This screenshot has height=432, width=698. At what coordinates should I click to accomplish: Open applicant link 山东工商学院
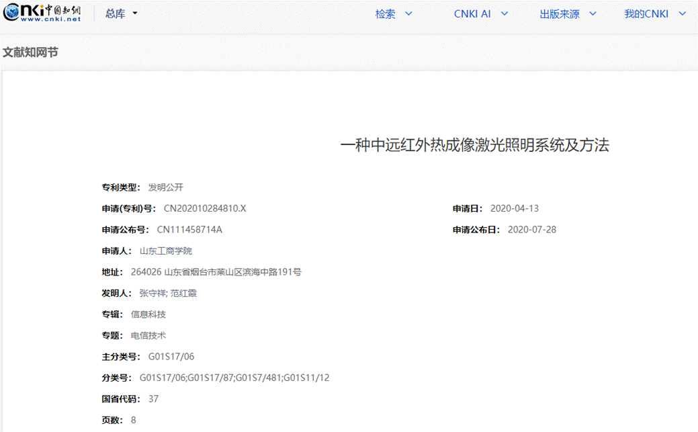click(165, 251)
